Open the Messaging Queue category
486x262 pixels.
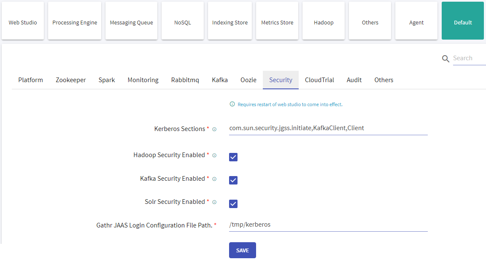(x=131, y=20)
